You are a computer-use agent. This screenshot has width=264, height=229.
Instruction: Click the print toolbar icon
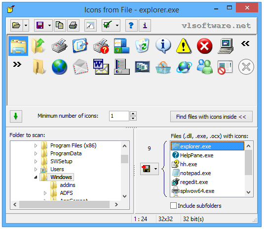(73, 26)
